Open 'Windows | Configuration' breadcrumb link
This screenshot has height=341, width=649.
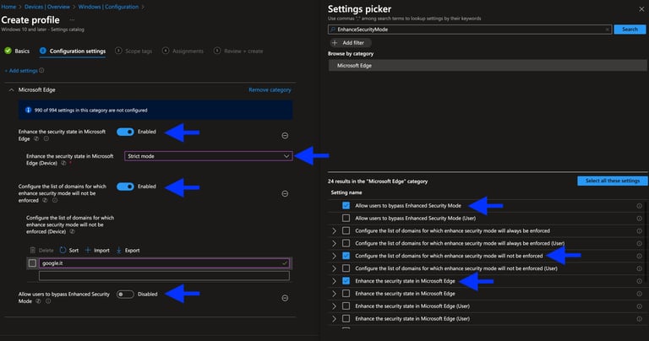108,7
